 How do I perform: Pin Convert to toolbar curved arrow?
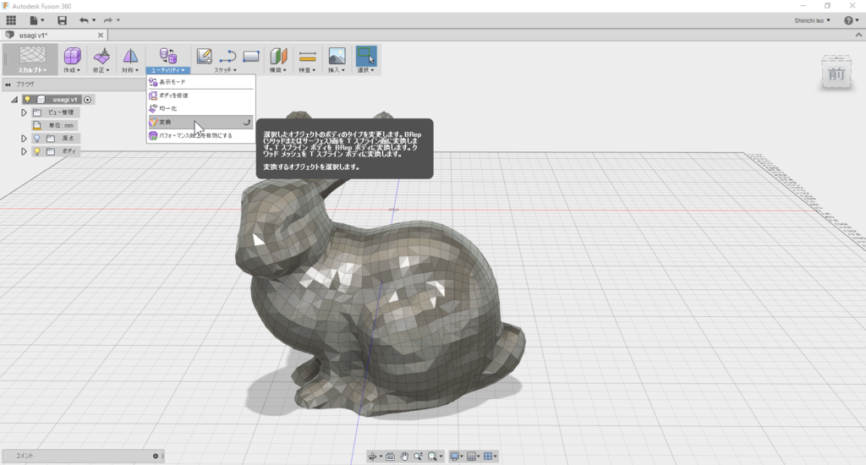247,122
